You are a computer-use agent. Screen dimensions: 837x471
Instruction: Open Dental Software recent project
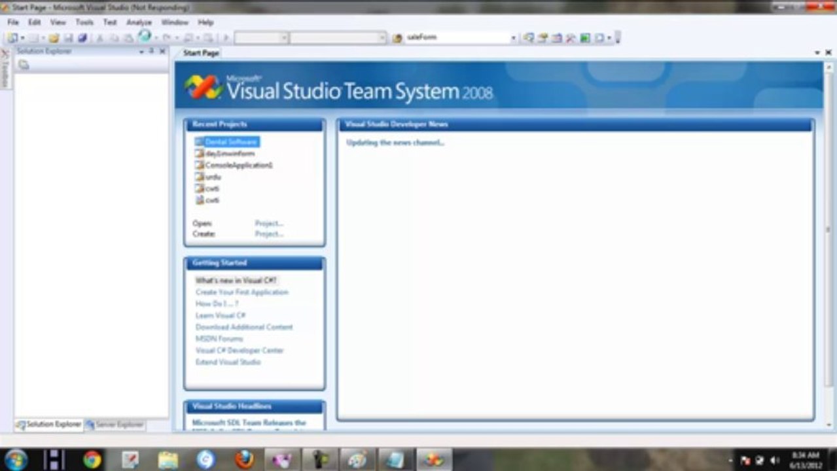click(226, 141)
